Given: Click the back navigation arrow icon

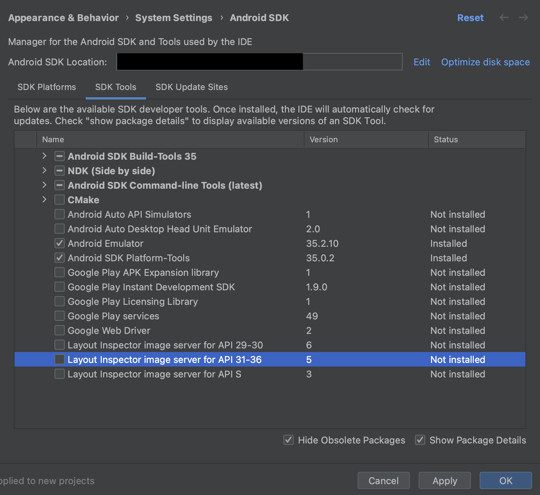Looking at the screenshot, I should pyautogui.click(x=504, y=17).
